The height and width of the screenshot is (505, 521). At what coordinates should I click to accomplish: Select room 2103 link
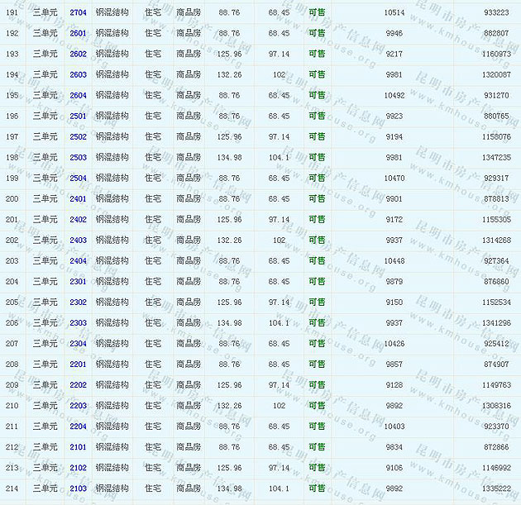(x=78, y=488)
